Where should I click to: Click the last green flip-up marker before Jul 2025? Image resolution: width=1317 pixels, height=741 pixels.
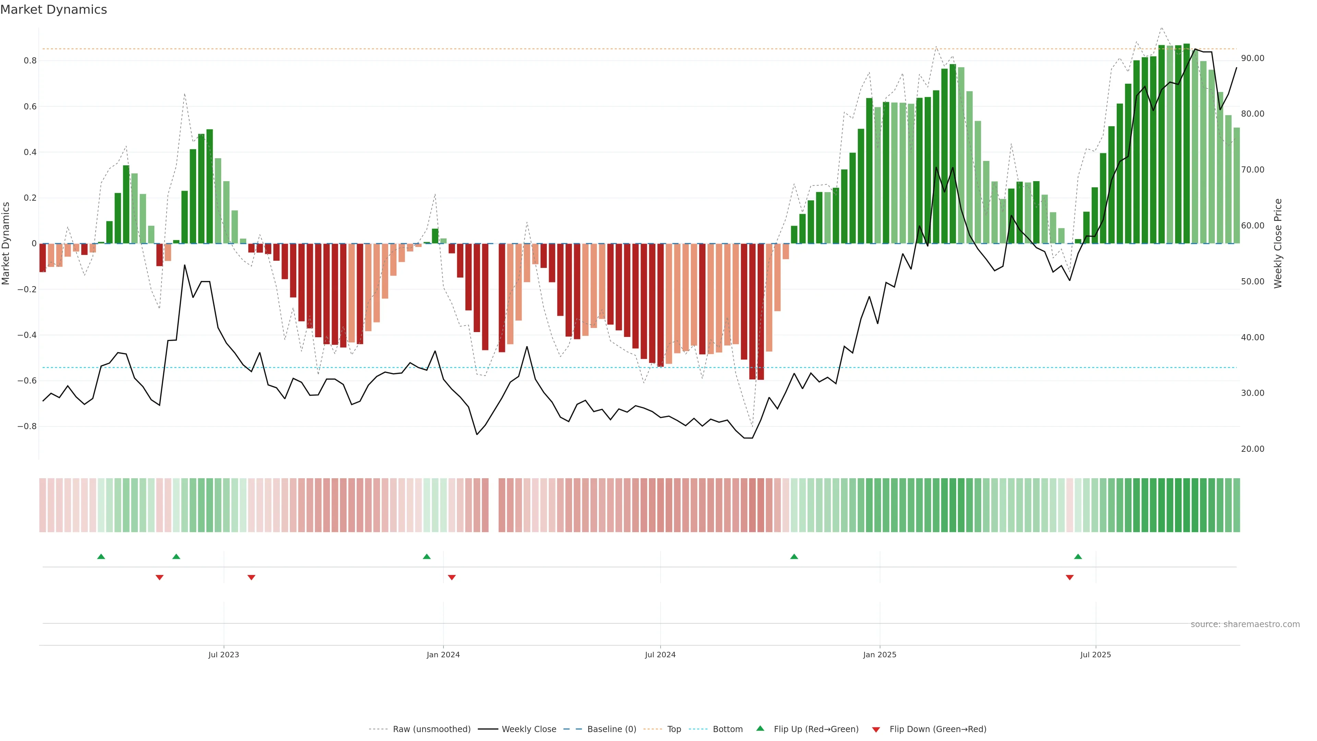click(x=1078, y=556)
